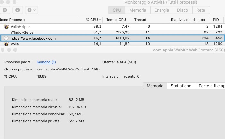Click the Dimensione memoria virtuale label

pos(37,107)
